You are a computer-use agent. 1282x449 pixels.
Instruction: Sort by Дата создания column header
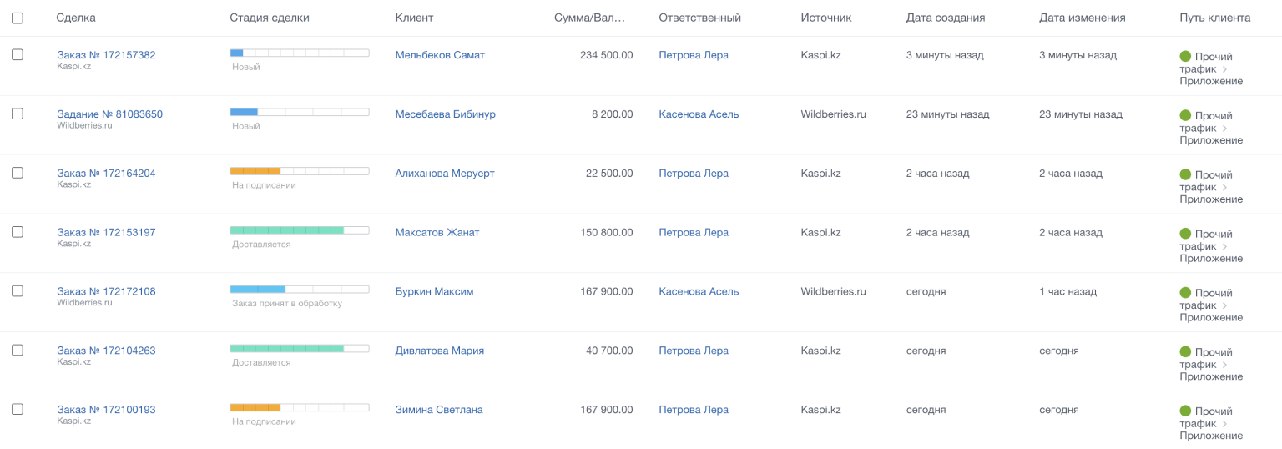(945, 18)
